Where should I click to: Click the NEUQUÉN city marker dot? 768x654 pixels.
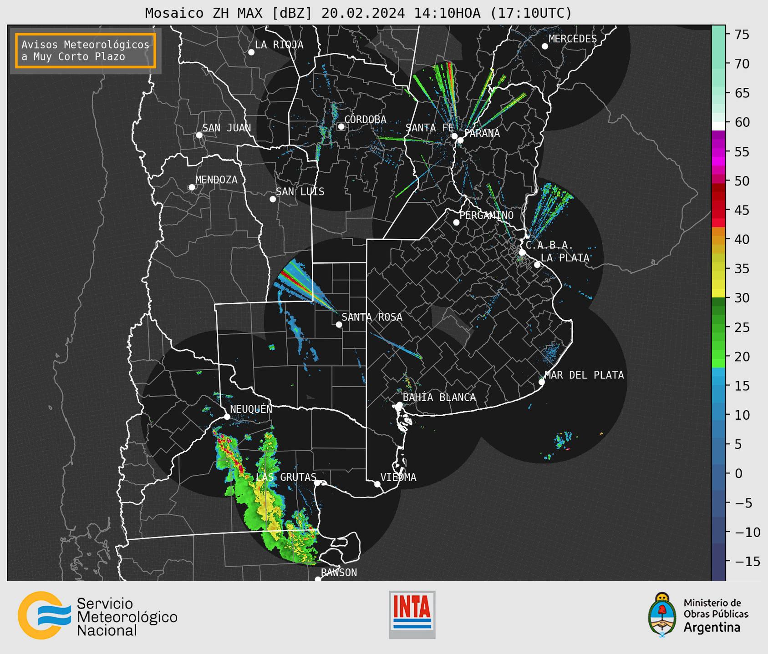pyautogui.click(x=227, y=417)
